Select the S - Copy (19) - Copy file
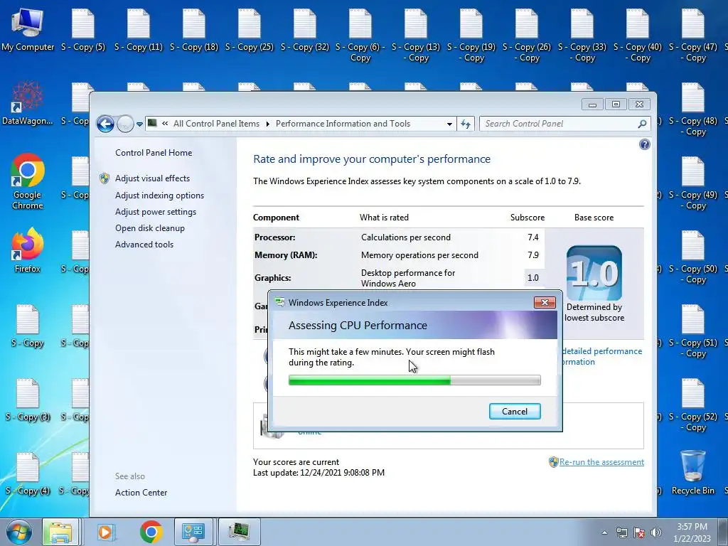 (471, 36)
